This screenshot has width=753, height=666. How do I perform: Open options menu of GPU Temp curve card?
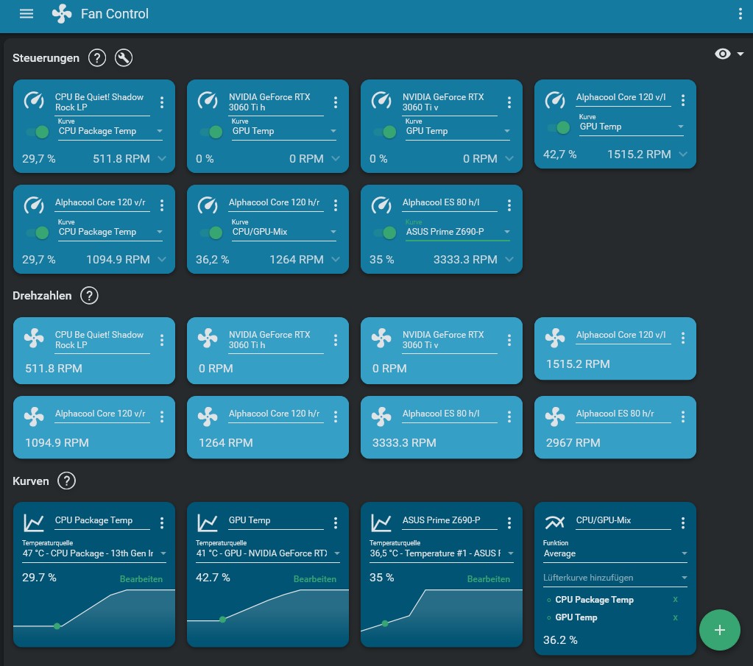click(x=336, y=523)
